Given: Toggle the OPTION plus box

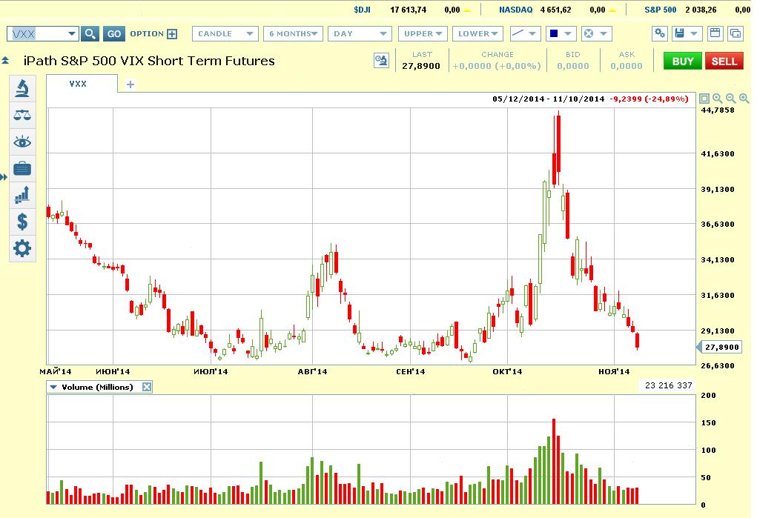Looking at the screenshot, I should (172, 34).
